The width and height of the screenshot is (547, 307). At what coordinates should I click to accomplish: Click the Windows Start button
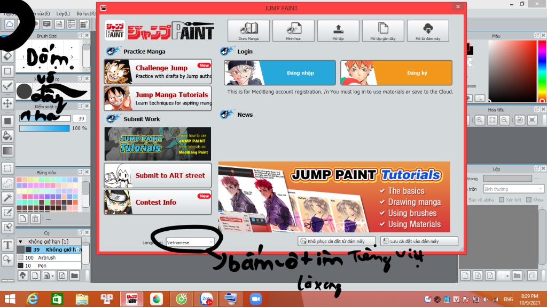pos(10,299)
